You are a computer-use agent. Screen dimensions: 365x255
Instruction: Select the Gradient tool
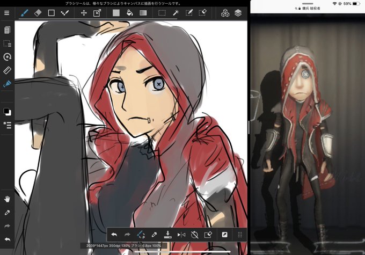pyautogui.click(x=143, y=13)
